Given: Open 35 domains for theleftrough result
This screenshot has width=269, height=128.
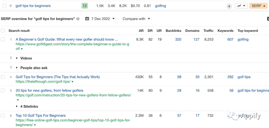Looking at the screenshot, I should click(x=197, y=77).
